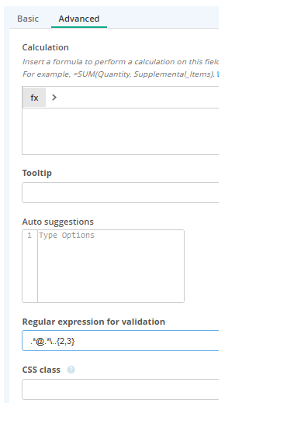287x427 pixels.
Task: Click the Regular expression for validation label
Action: point(94,322)
